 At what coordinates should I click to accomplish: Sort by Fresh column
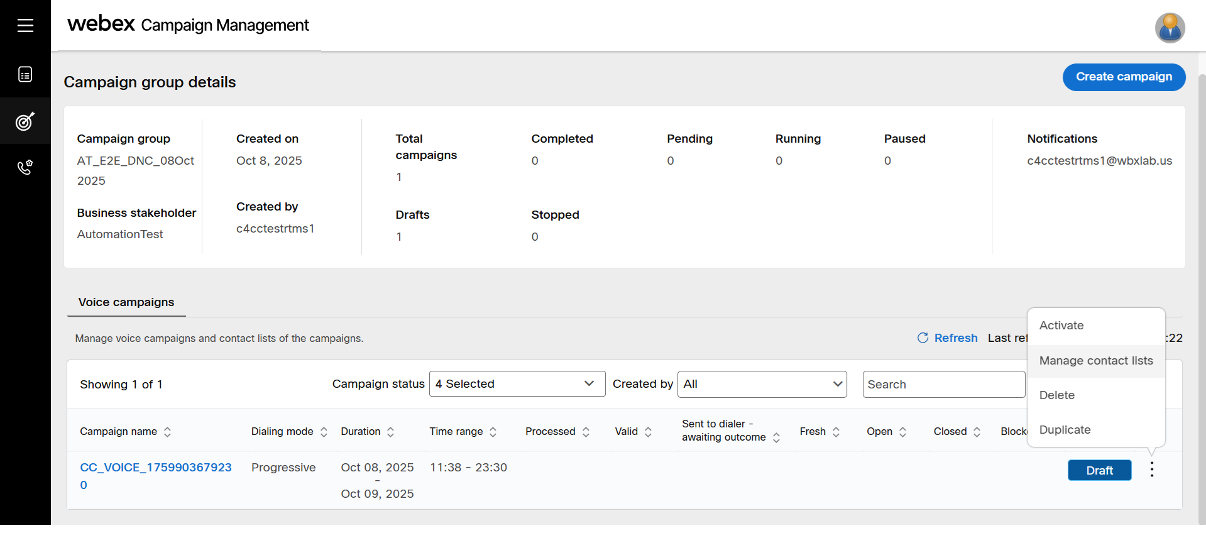click(x=836, y=432)
